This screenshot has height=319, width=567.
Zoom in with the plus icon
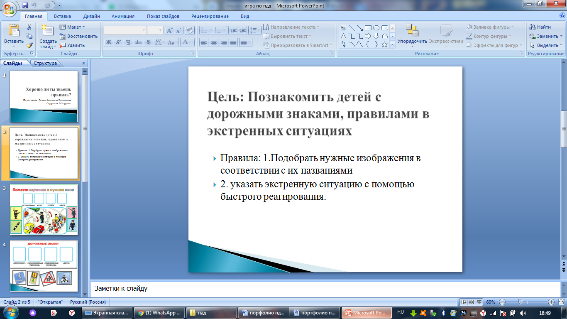(x=551, y=302)
